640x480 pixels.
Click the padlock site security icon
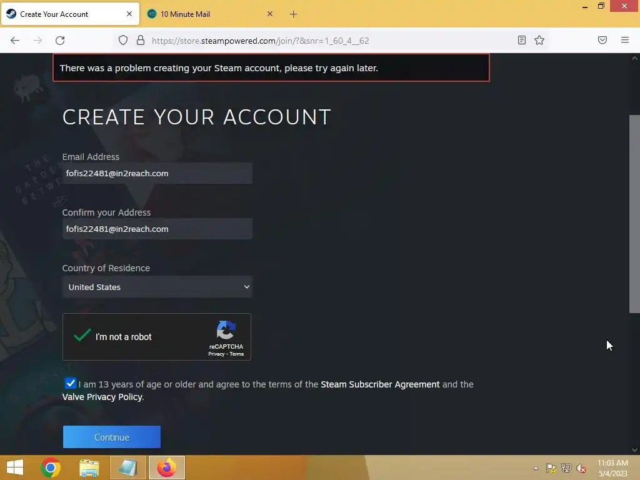point(141,40)
